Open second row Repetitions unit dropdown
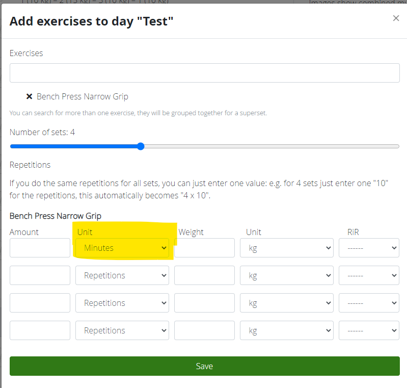This screenshot has width=407, height=388. pyautogui.click(x=122, y=275)
